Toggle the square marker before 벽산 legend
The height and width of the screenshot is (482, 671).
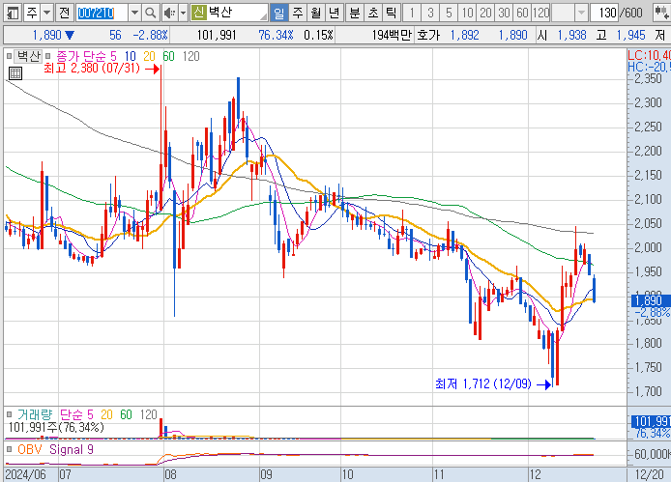[x=9, y=56]
